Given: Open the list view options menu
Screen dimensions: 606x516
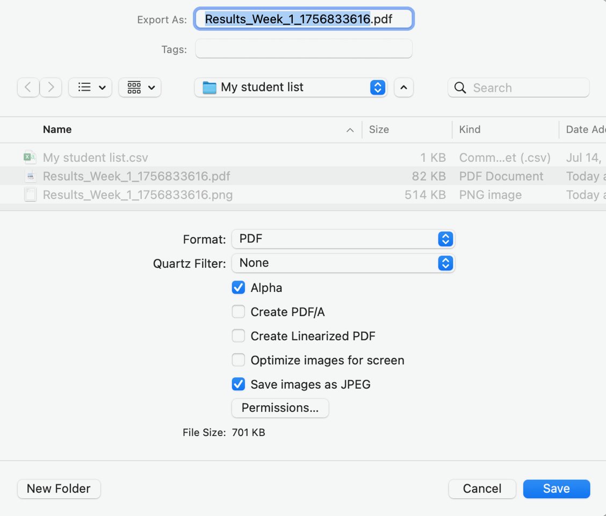Looking at the screenshot, I should tap(90, 87).
